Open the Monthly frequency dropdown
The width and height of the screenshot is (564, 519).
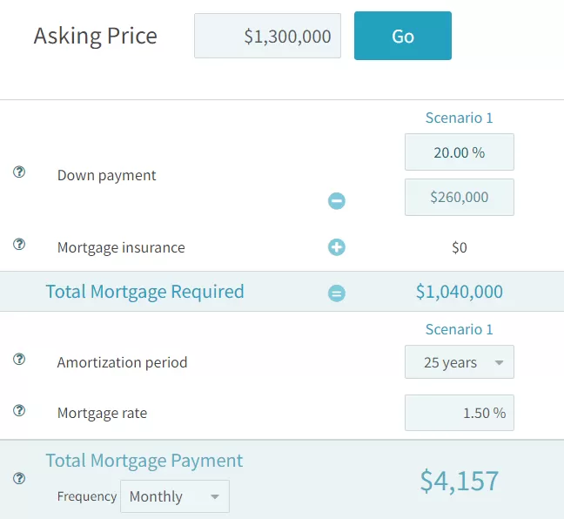tap(175, 496)
